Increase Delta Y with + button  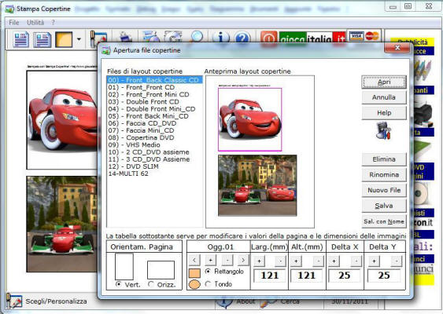pyautogui.click(x=374, y=261)
